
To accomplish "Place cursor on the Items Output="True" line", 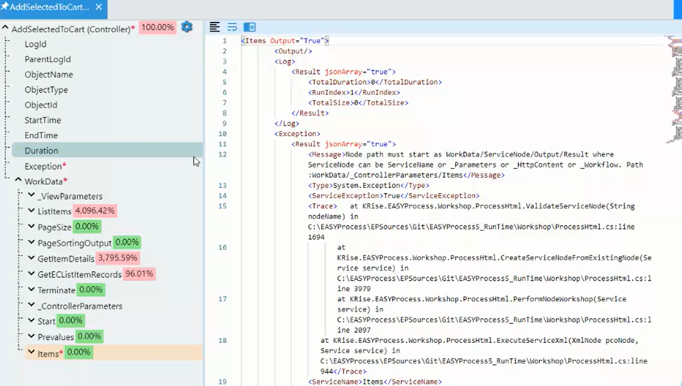I will (286, 40).
